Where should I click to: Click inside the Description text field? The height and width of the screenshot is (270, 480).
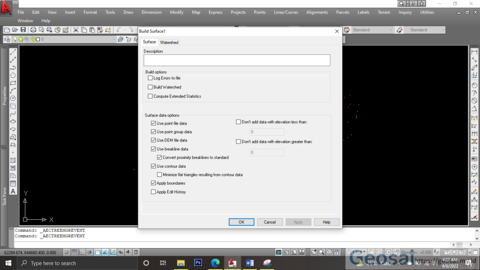coord(237,60)
